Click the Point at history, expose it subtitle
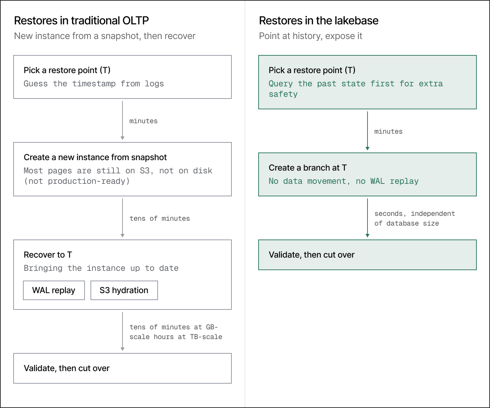The image size is (490, 408). pyautogui.click(x=311, y=36)
